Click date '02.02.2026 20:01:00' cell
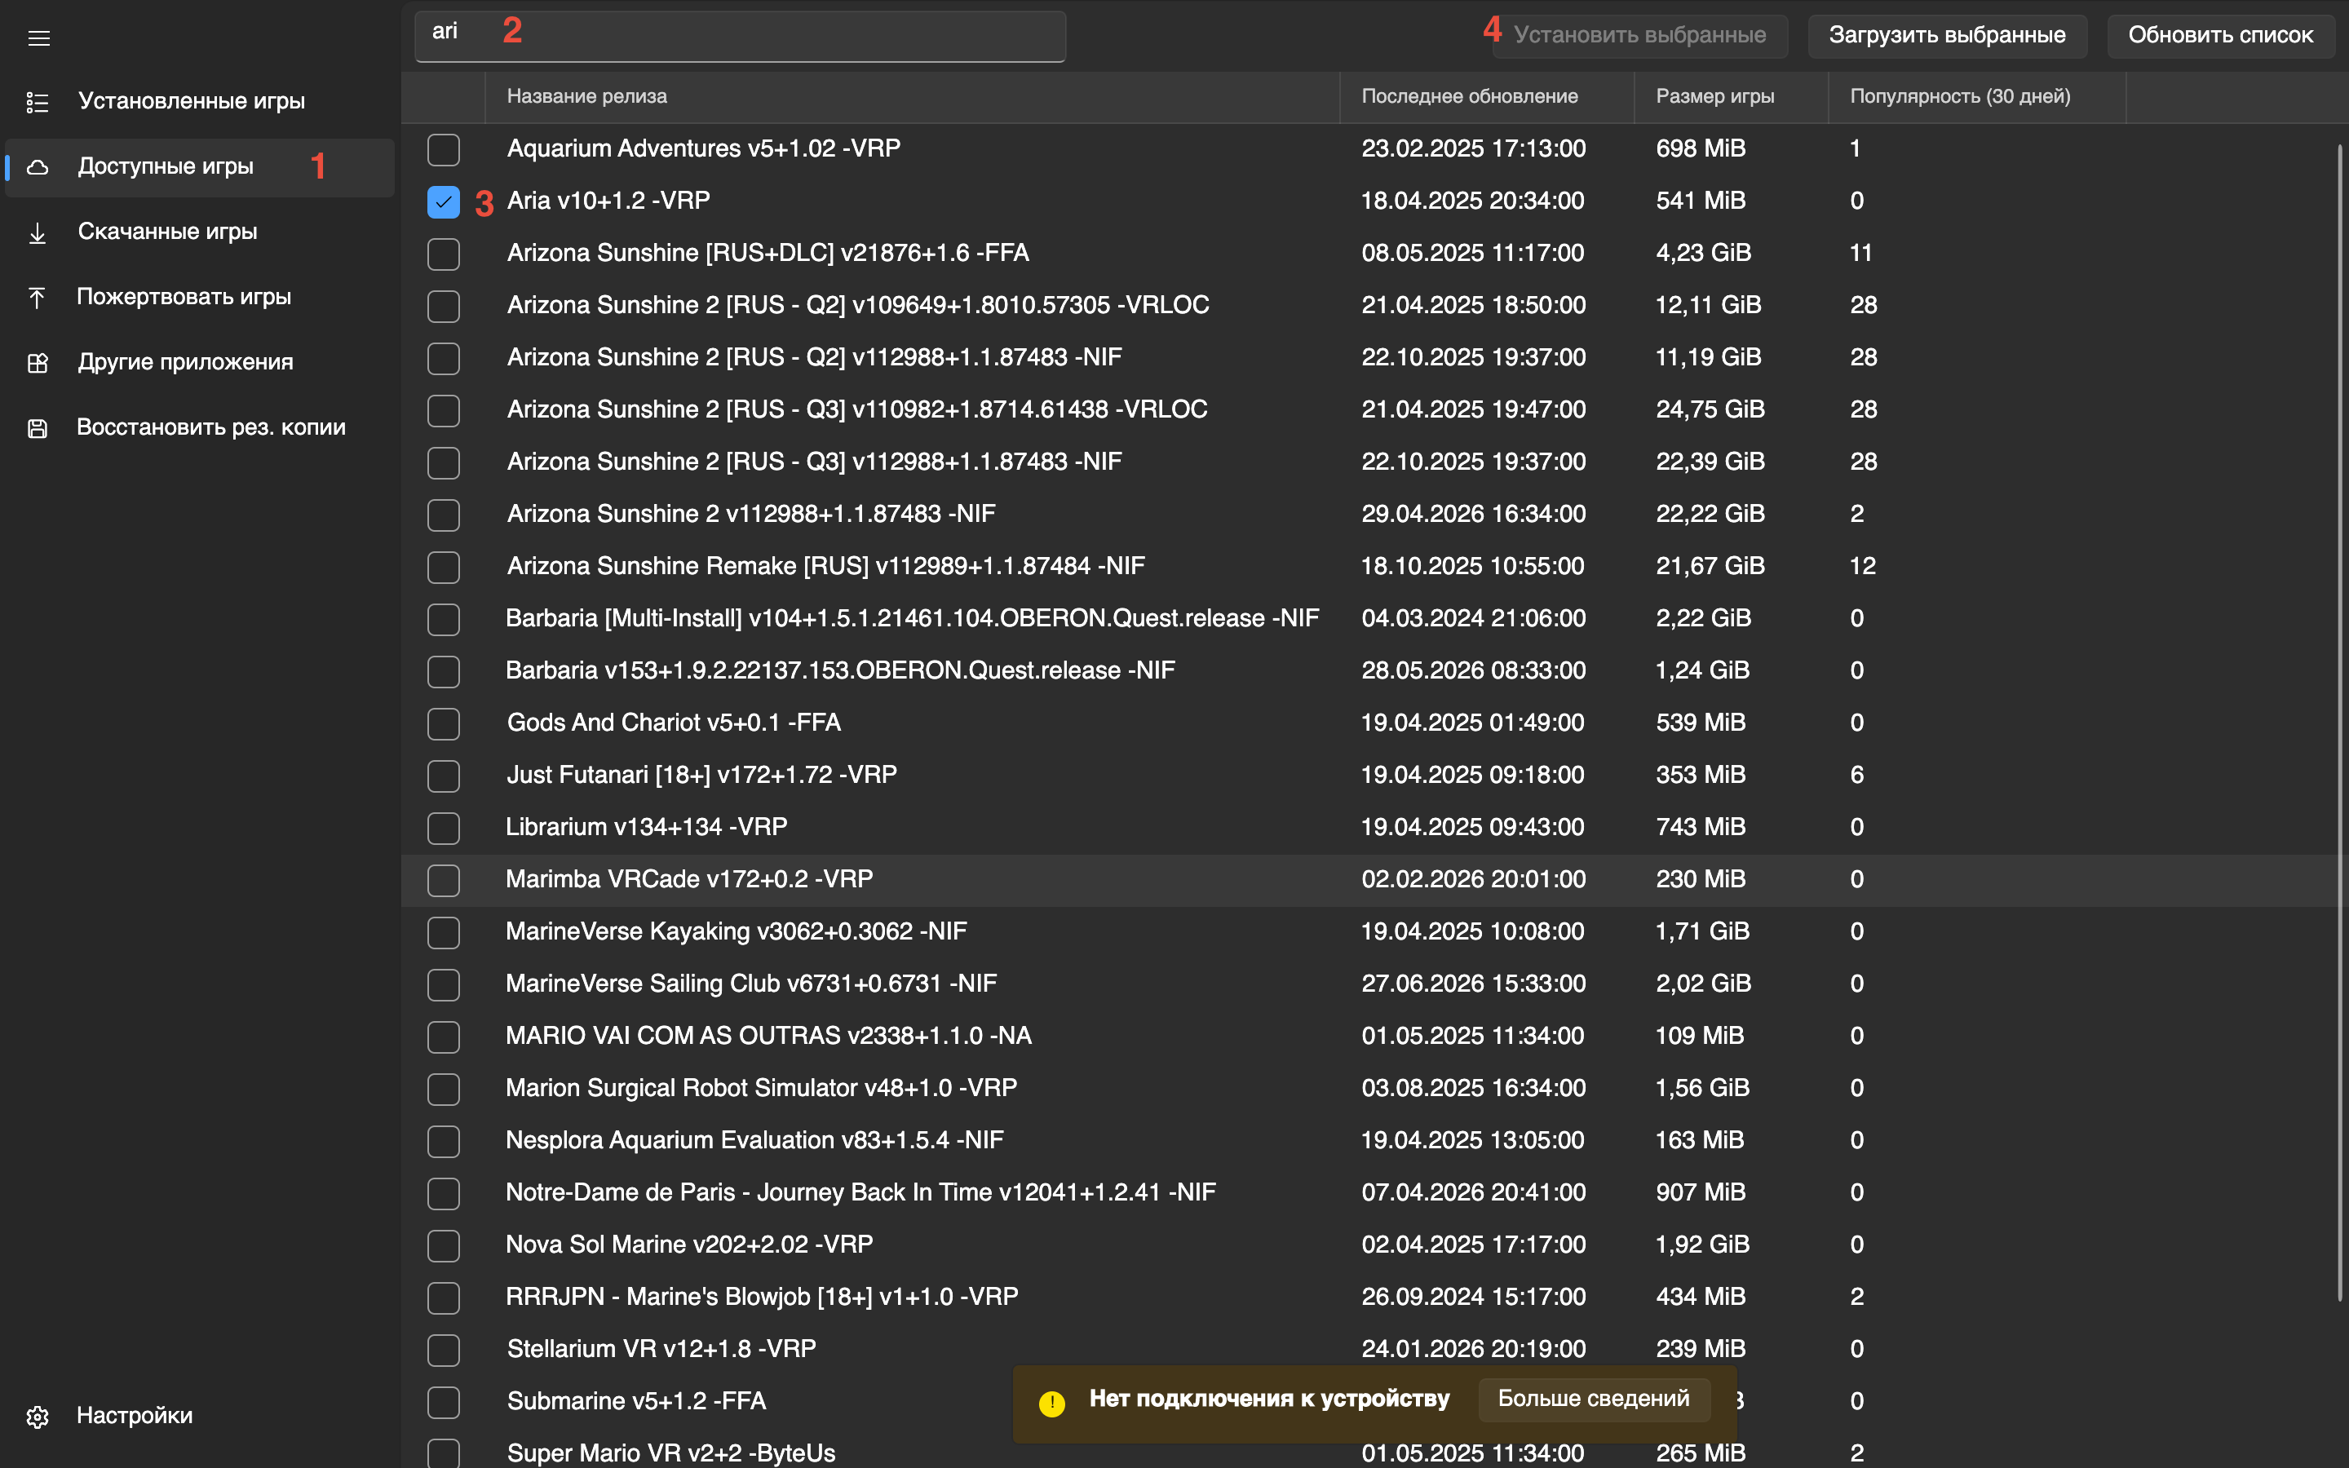 tap(1474, 878)
